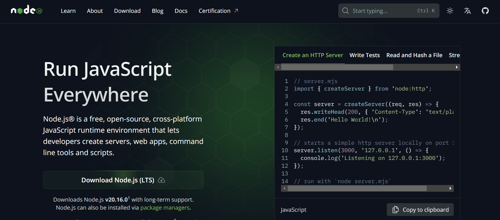Image resolution: width=500 pixels, height=220 pixels.
Task: Click the Ctrl K shortcut hint
Action: (426, 11)
